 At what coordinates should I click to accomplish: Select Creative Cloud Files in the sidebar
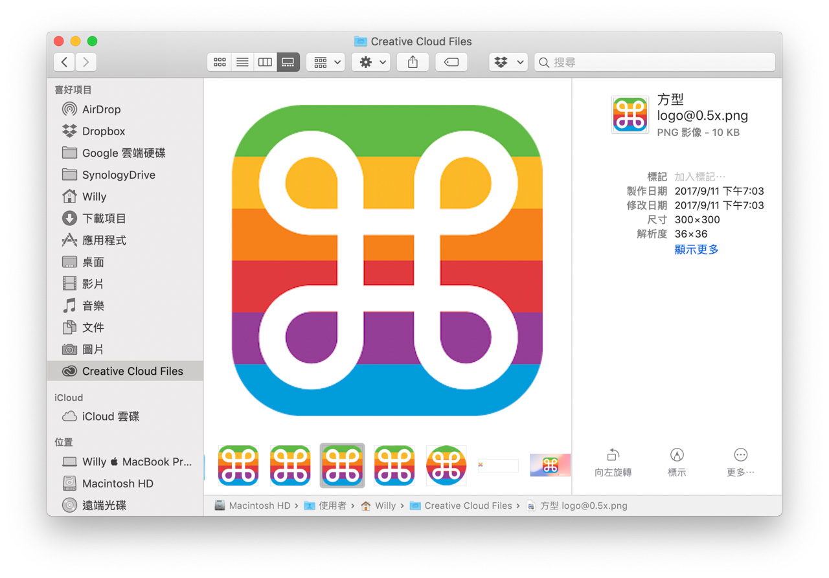click(x=125, y=371)
